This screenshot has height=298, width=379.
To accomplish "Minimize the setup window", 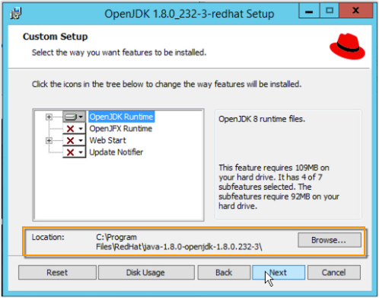I will 309,11.
